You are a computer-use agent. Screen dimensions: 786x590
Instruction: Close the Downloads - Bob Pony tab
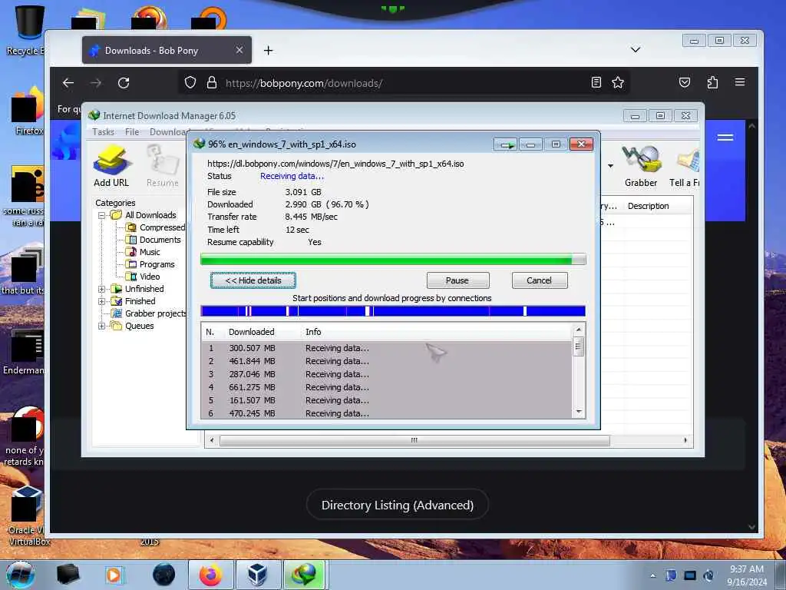click(x=239, y=50)
